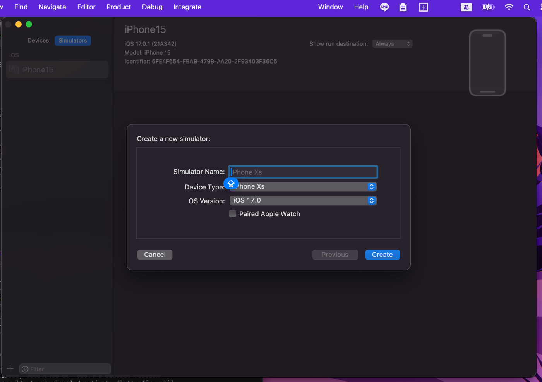
Task: Open the Device Type dropdown
Action: click(x=303, y=186)
